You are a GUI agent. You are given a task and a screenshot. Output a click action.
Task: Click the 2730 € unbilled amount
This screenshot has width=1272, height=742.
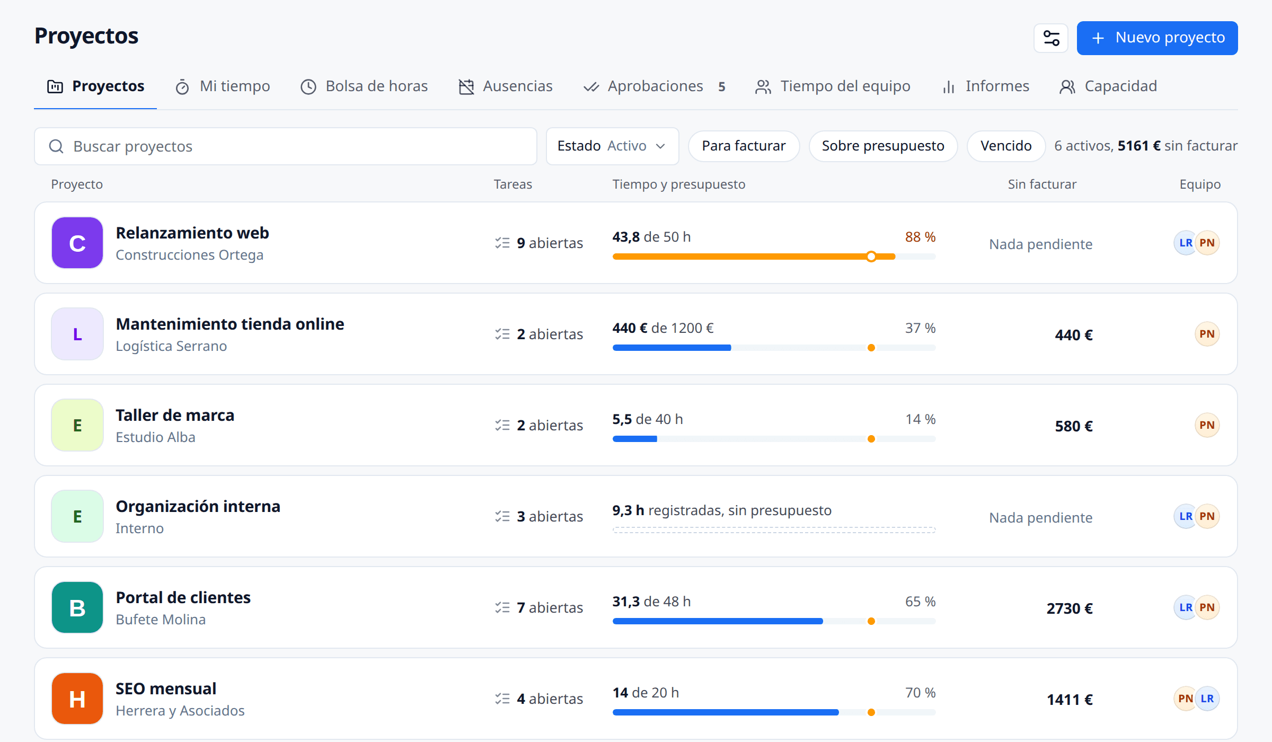coord(1070,608)
